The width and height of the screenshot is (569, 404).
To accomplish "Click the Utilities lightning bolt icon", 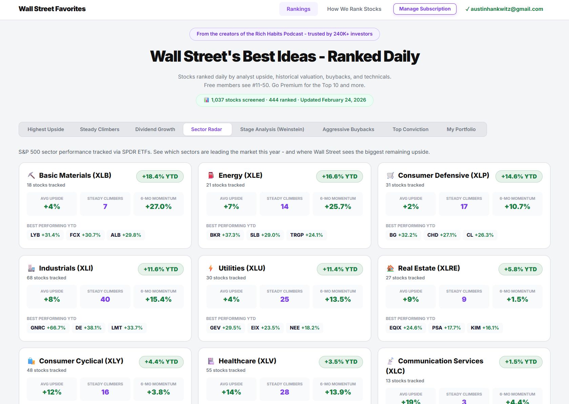I will point(211,268).
